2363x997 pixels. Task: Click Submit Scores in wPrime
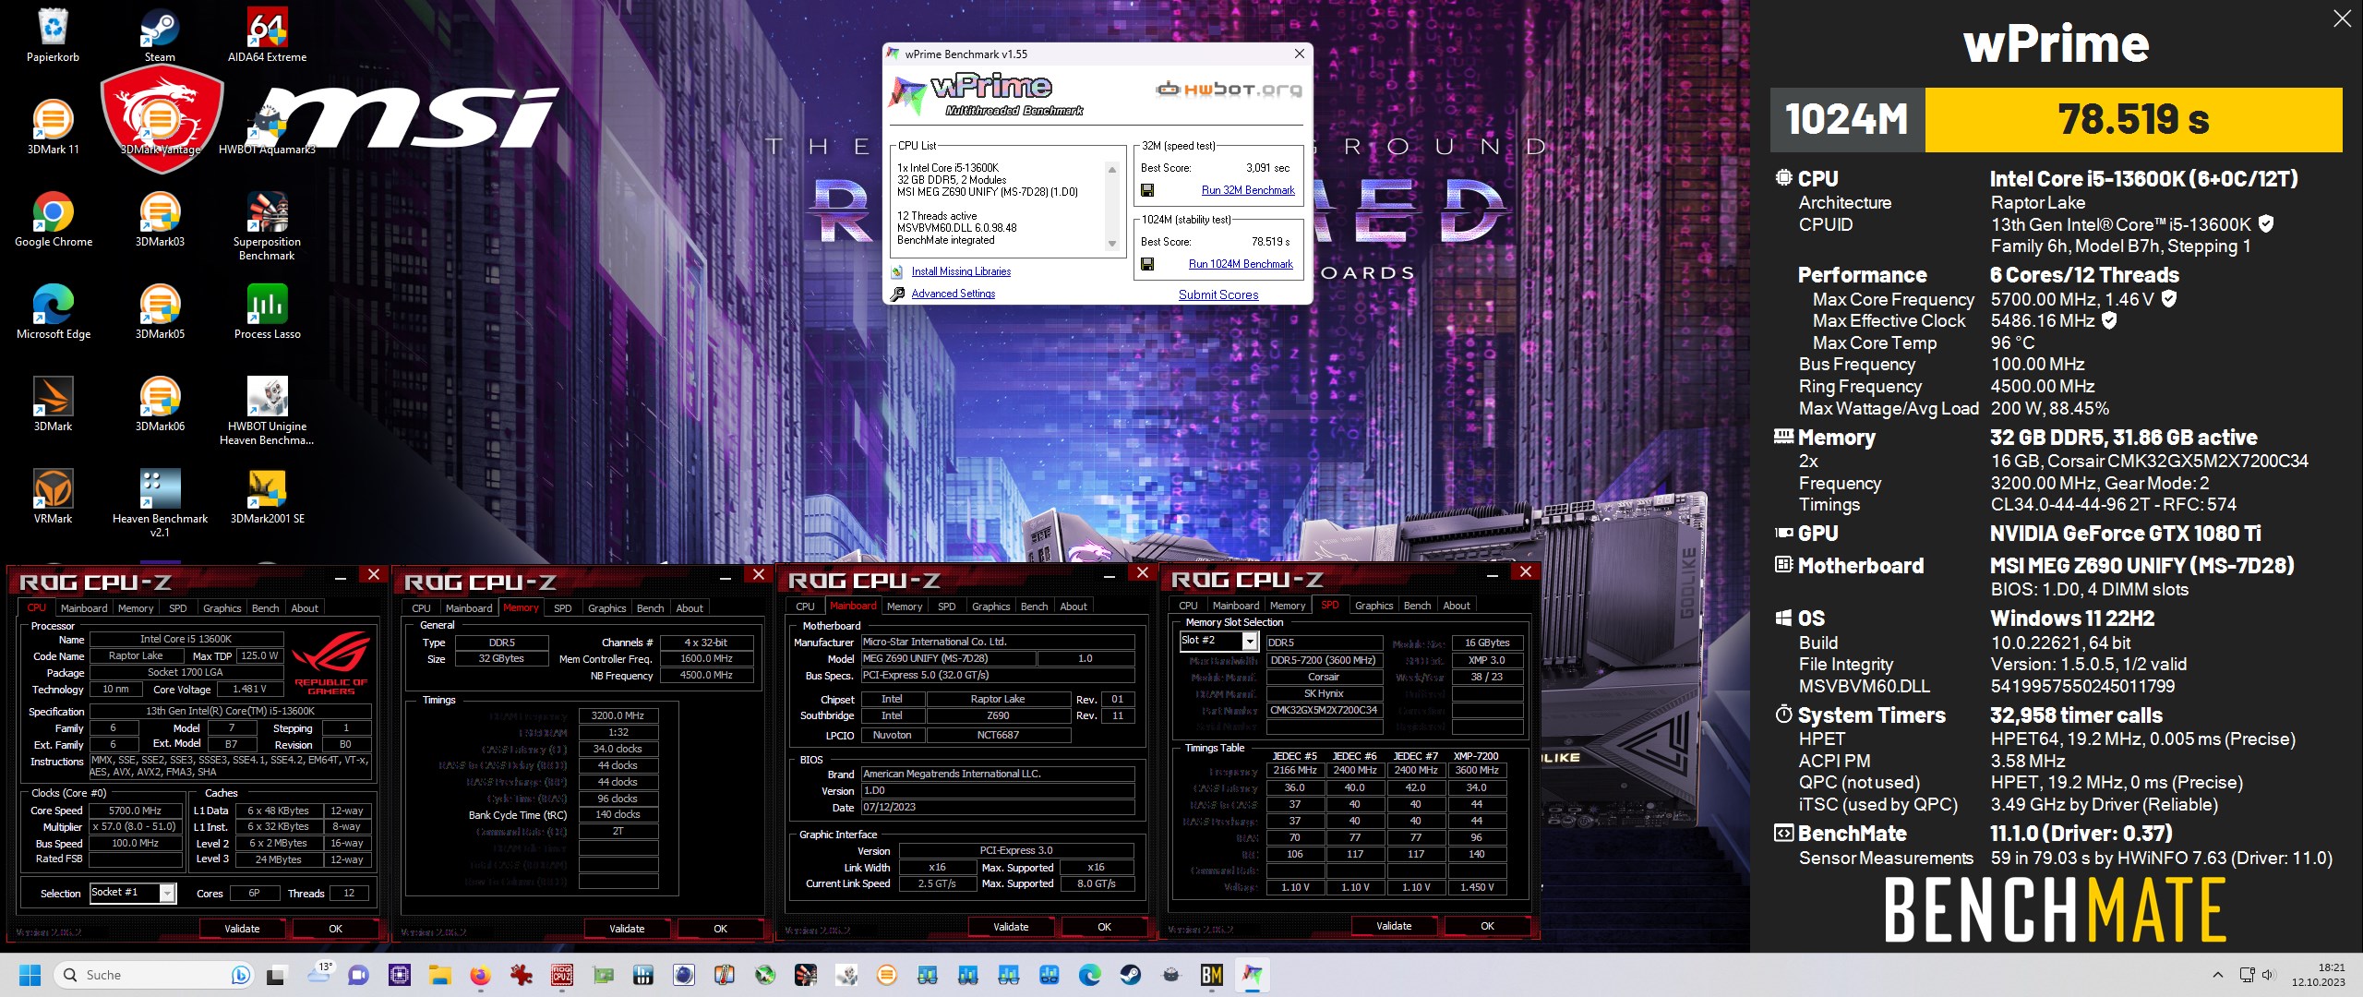click(x=1218, y=294)
